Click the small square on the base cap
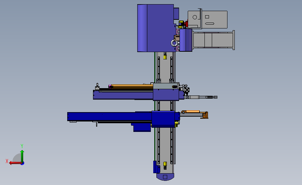Image resolution: width=302 pixels, height=185 pixels. pos(165,177)
